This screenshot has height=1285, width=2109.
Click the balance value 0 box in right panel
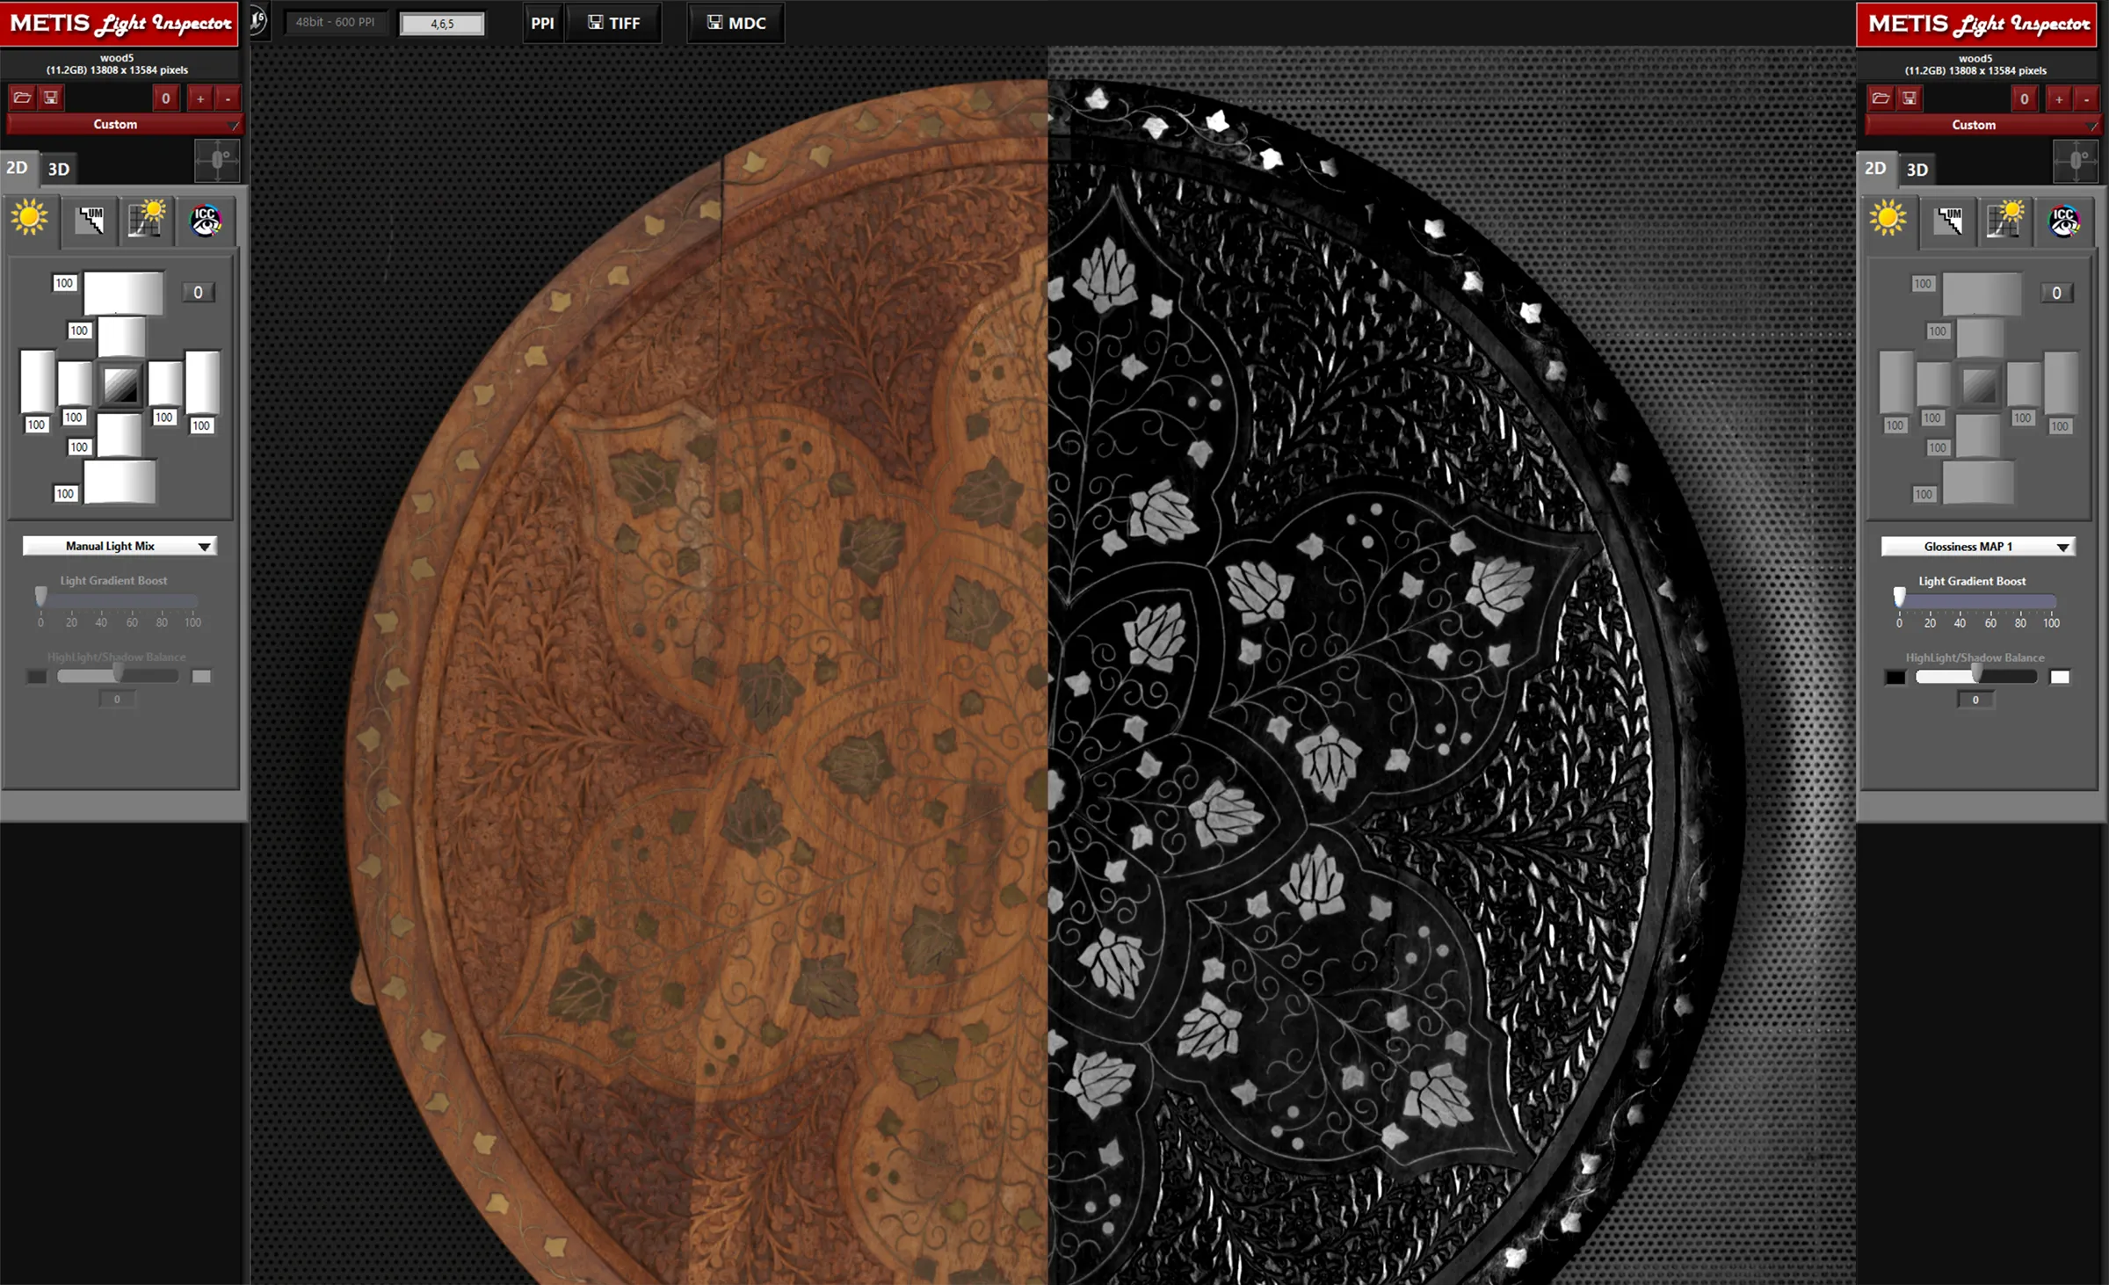click(1975, 701)
